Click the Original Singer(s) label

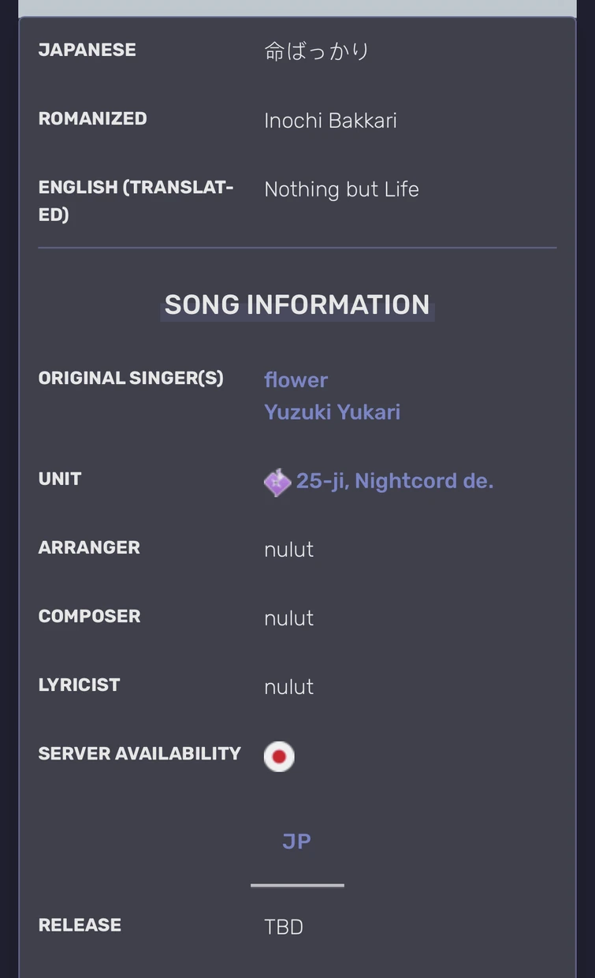tap(131, 379)
